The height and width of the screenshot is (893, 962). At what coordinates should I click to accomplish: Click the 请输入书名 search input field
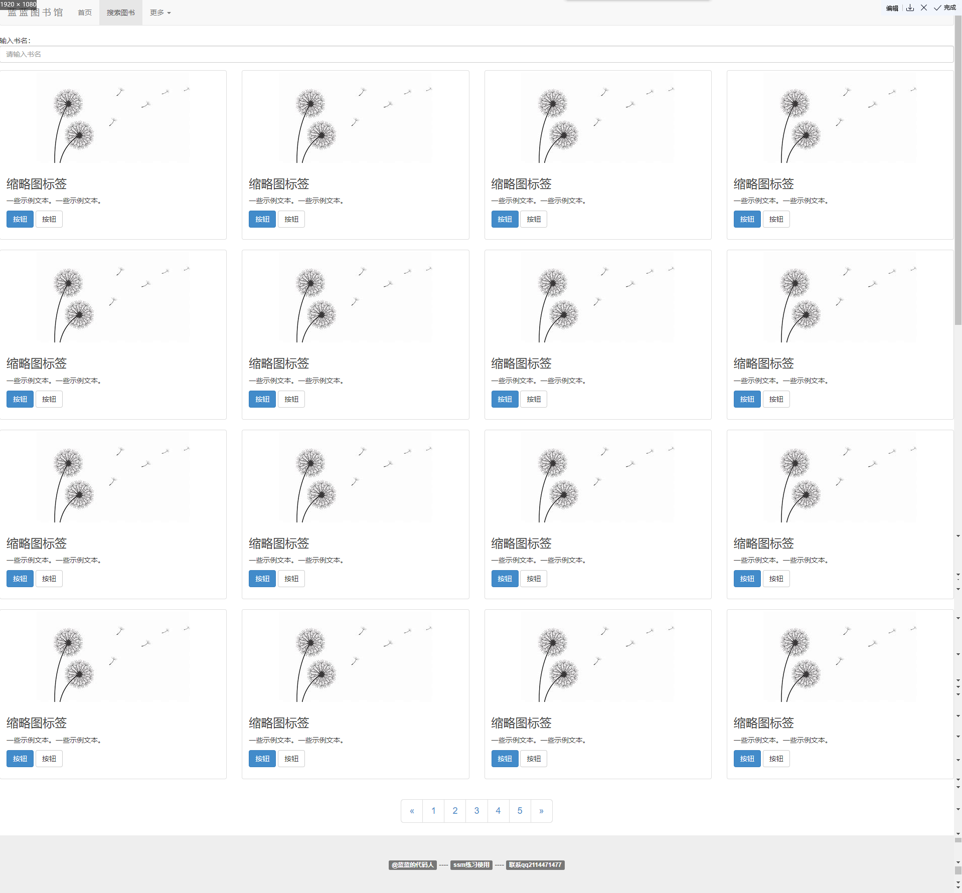point(476,54)
